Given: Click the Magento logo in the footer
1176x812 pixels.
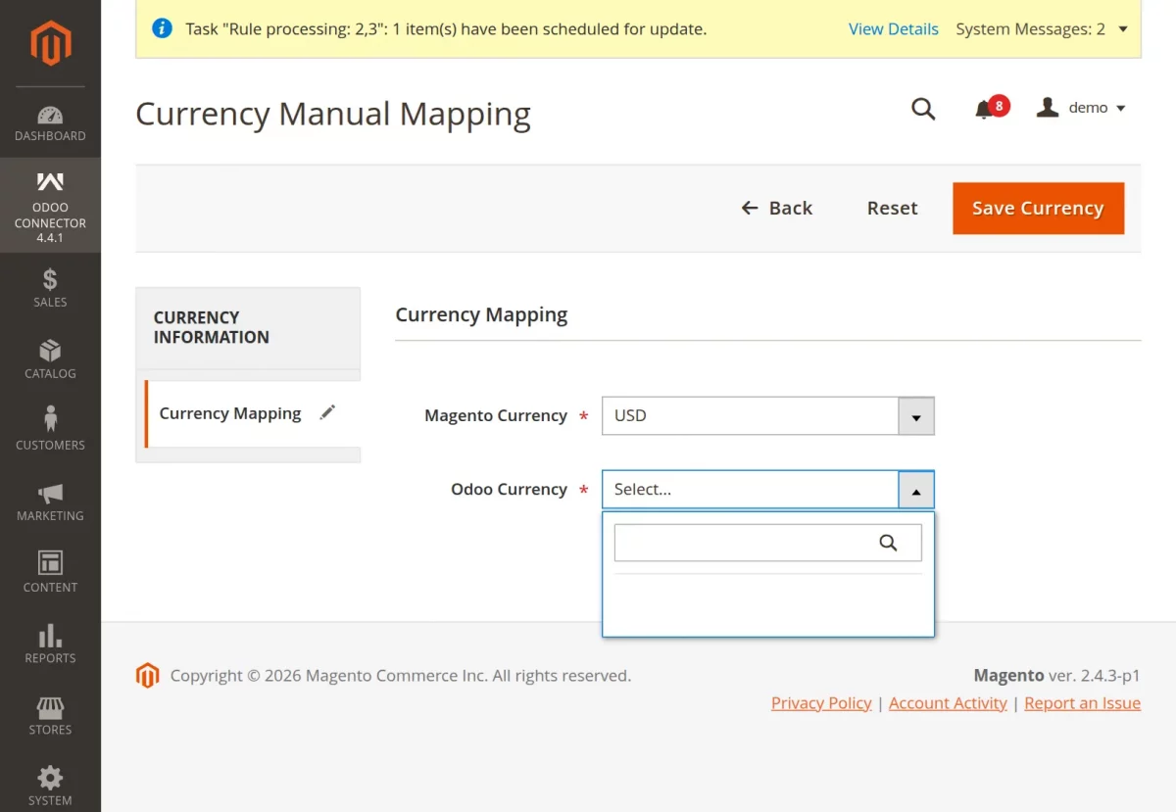Looking at the screenshot, I should [147, 676].
